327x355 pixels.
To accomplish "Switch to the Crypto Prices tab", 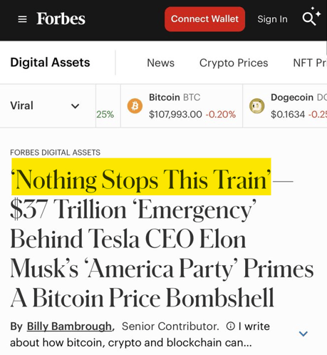I will point(234,63).
